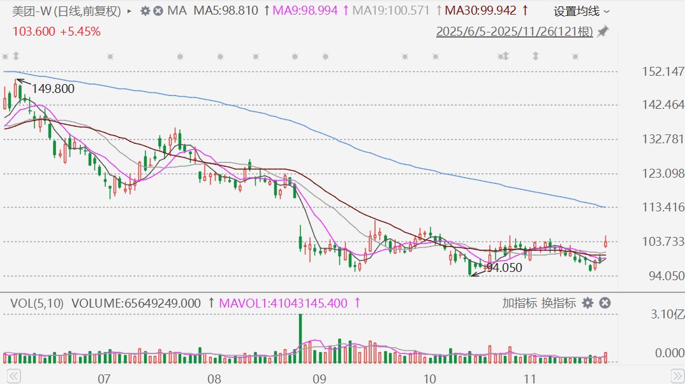
Task: Close the MA indicator overlay
Action: pyautogui.click(x=158, y=11)
